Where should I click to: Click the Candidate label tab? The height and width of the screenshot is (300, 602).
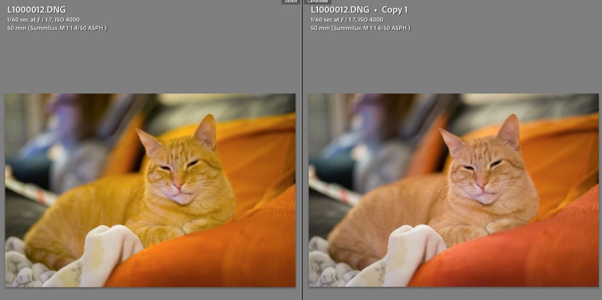coord(318,2)
